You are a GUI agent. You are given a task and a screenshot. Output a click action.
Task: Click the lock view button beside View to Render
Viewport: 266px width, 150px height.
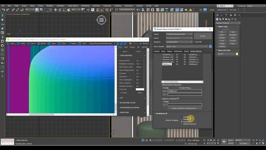pyautogui.click(x=210, y=46)
